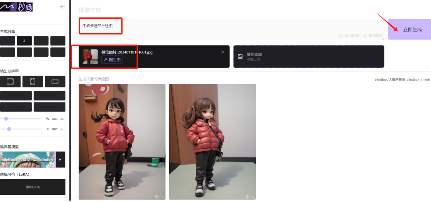Screen dimensions: 431x202
Task: Click the 输出分辨率 section label
Action: click(x=9, y=71)
